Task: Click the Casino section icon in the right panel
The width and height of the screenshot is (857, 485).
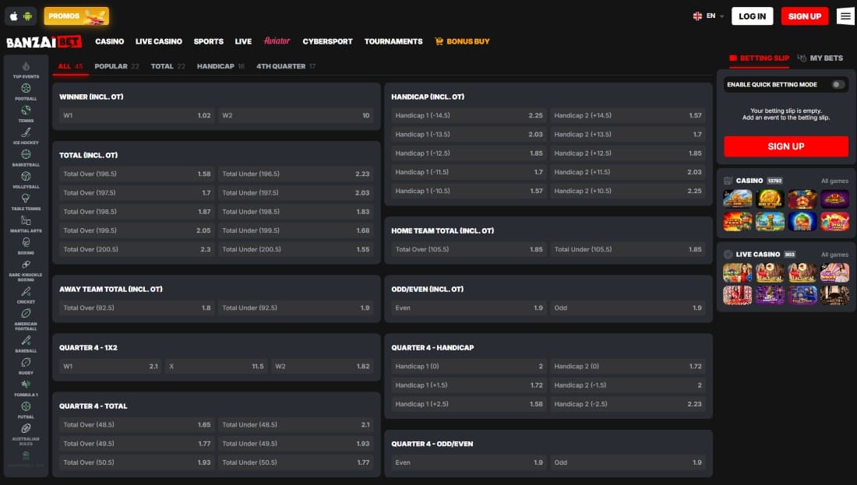Action: coord(728,181)
